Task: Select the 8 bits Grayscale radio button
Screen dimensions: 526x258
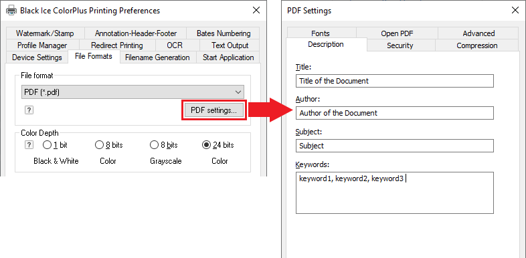Action: pyautogui.click(x=154, y=145)
